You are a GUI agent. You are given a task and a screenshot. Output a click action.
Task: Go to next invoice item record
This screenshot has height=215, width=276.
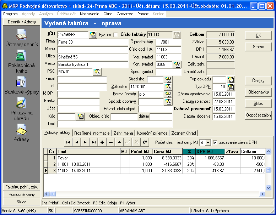click(85, 142)
